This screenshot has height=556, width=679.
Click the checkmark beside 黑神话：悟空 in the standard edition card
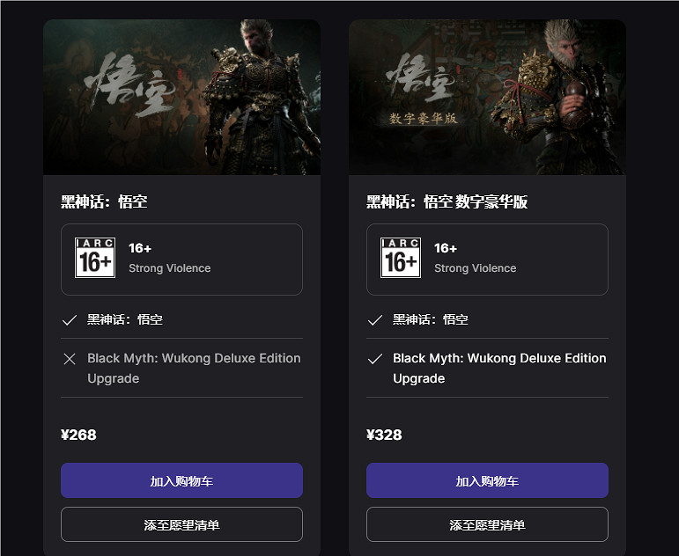[70, 320]
